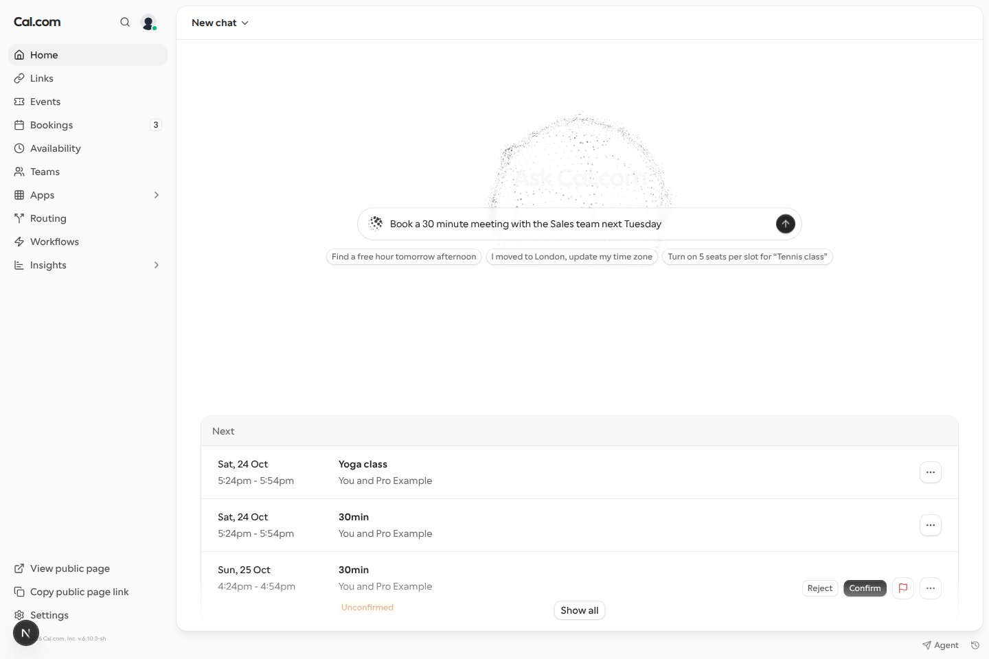Click the search magnifier icon in sidebar
The image size is (989, 659).
(x=125, y=22)
